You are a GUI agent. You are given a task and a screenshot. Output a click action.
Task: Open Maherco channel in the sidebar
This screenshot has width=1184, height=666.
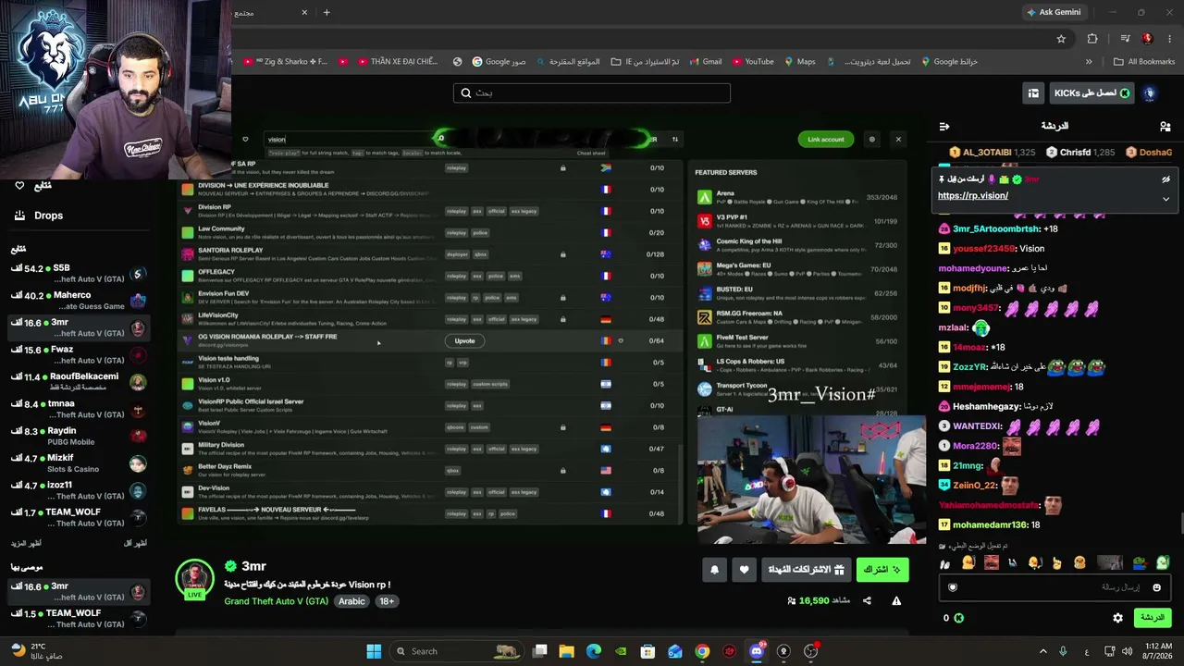(x=78, y=301)
